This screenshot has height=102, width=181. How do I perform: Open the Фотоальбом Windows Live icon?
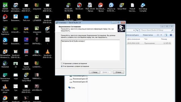pos(5,54)
